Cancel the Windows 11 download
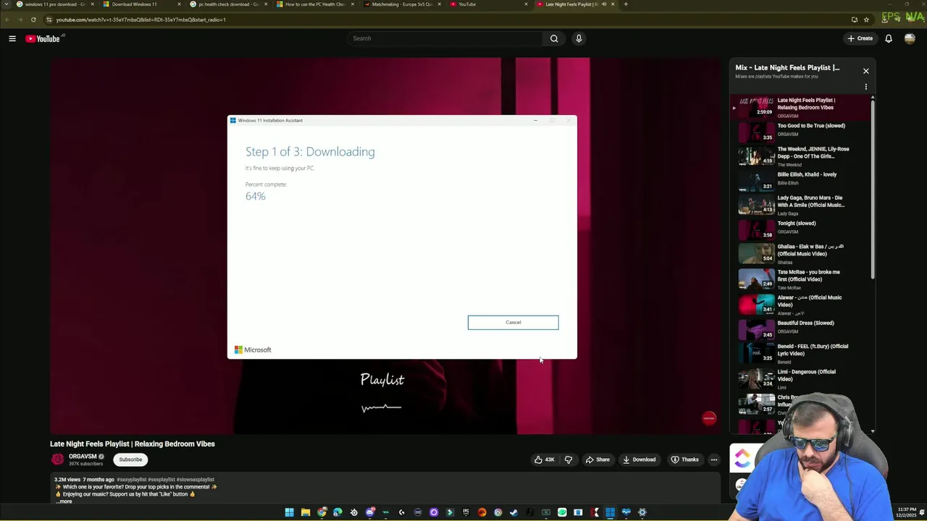This screenshot has width=927, height=521. (x=513, y=322)
